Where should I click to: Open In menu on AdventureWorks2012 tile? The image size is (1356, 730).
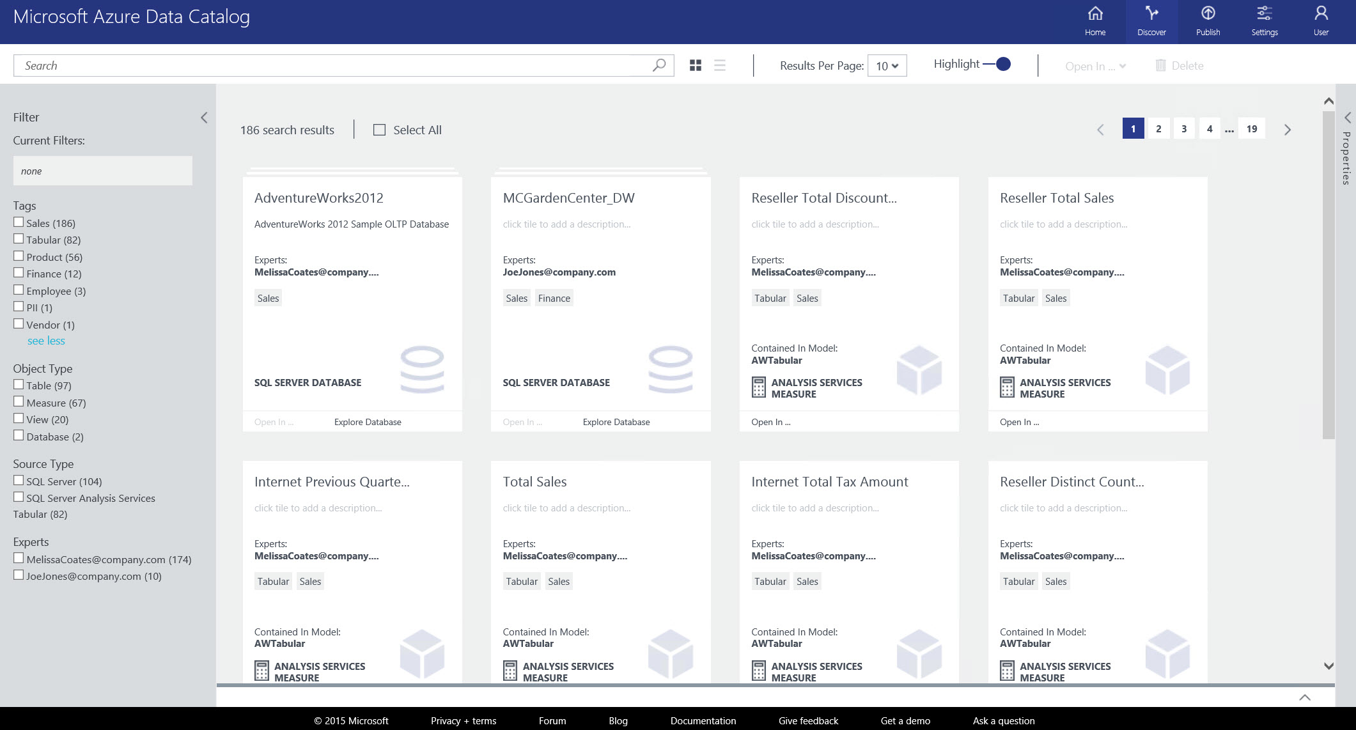[x=274, y=422]
